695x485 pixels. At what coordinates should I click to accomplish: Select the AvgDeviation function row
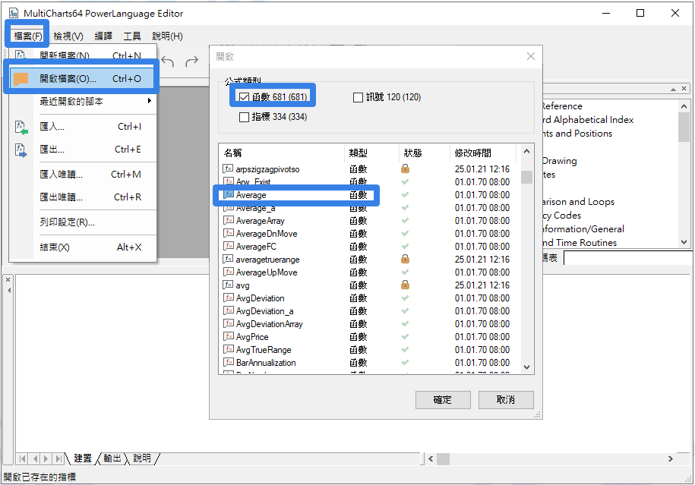point(369,298)
